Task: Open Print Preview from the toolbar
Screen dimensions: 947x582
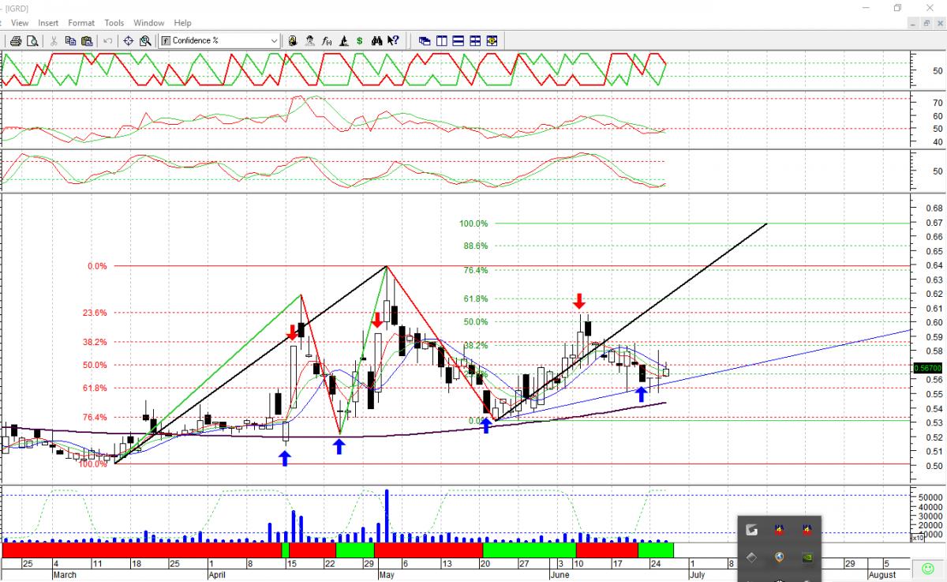Action: [31, 40]
